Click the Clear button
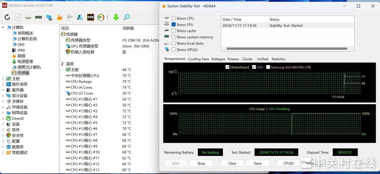 pos(232,163)
